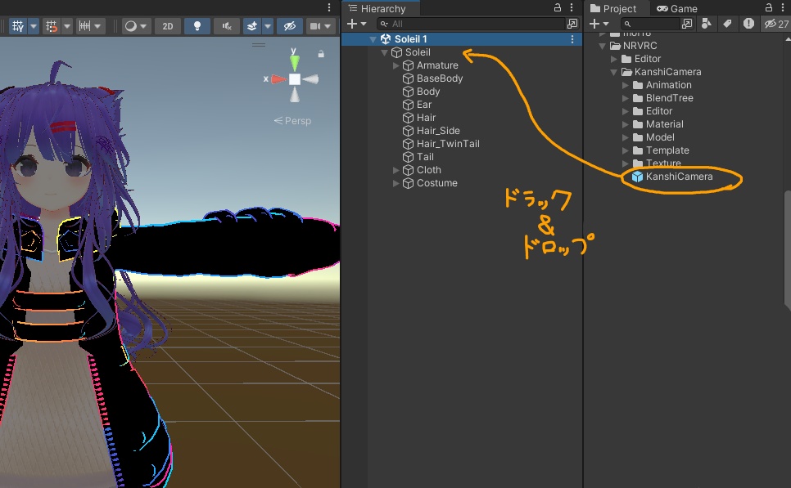This screenshot has height=488, width=791.
Task: Open the snap increment settings dropdown
Action: click(90, 26)
